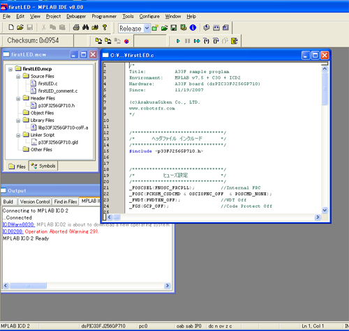Click the blue info circle icon
Viewport: 349px width, 331px height.
click(193, 28)
